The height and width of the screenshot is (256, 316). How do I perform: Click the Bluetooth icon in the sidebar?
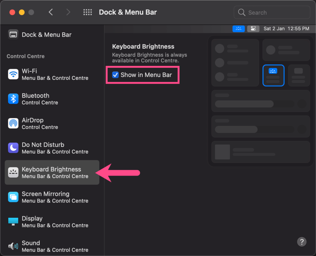13,99
